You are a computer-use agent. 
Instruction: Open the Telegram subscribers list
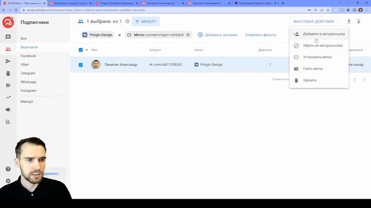[28, 73]
